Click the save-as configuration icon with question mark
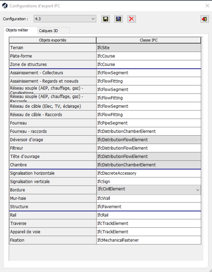The height and width of the screenshot is (272, 212). point(119,19)
